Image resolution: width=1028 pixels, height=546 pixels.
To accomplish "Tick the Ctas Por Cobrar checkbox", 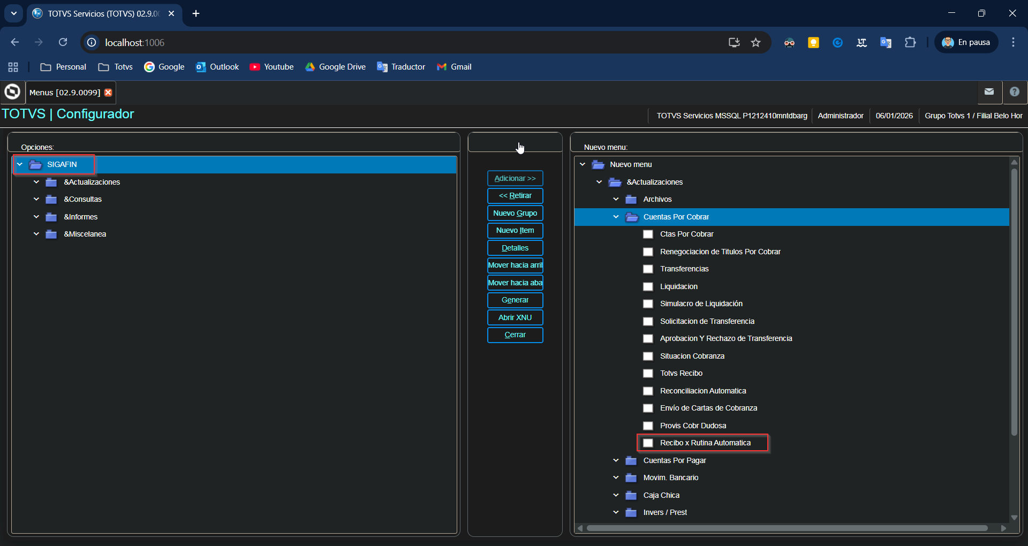I will point(648,234).
